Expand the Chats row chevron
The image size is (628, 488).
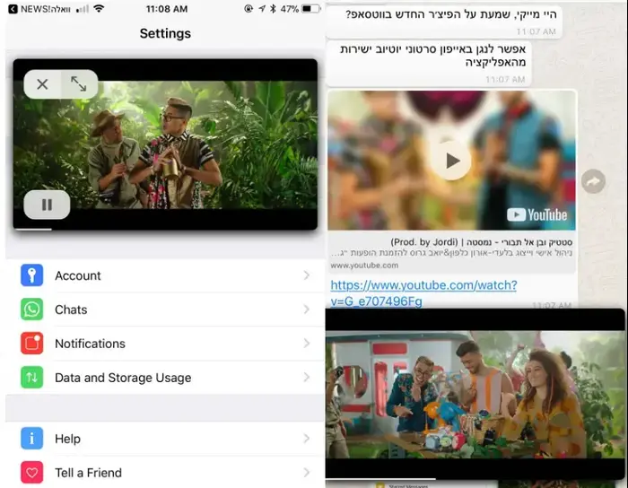point(307,309)
